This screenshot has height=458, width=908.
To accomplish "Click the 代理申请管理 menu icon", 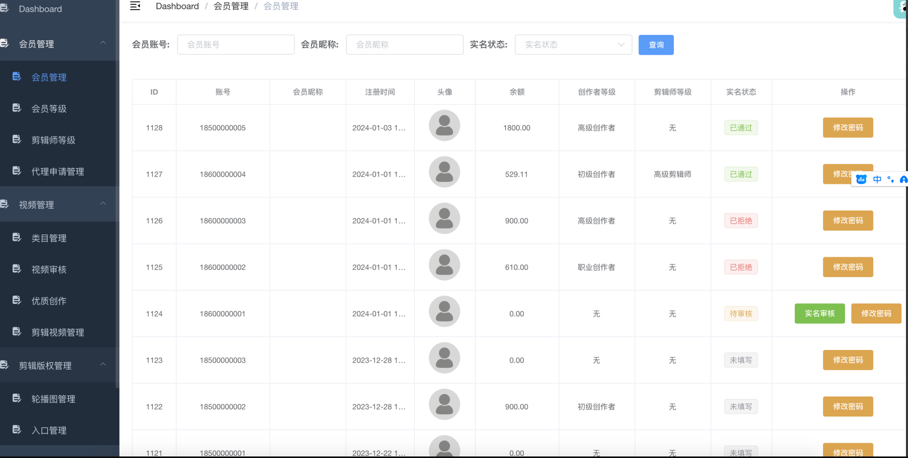I will (x=17, y=171).
